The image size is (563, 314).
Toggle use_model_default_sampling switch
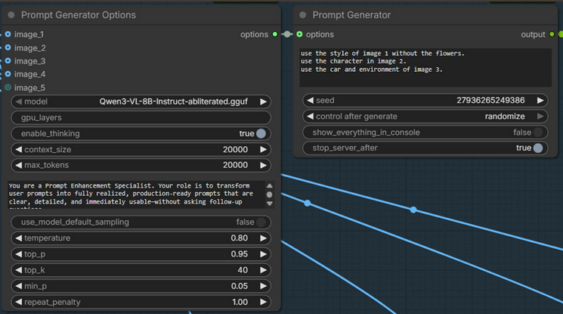[261, 222]
